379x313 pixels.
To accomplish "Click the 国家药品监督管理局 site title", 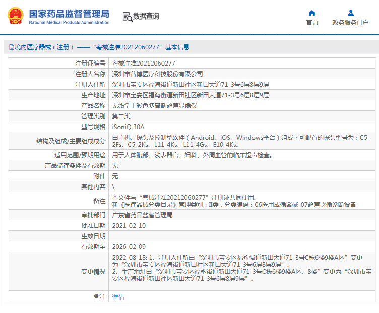I will click(69, 13).
